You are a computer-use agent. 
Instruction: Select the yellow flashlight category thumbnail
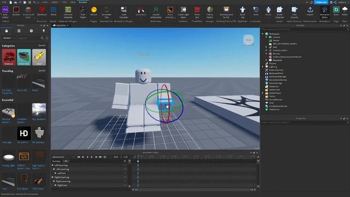[x=39, y=57]
